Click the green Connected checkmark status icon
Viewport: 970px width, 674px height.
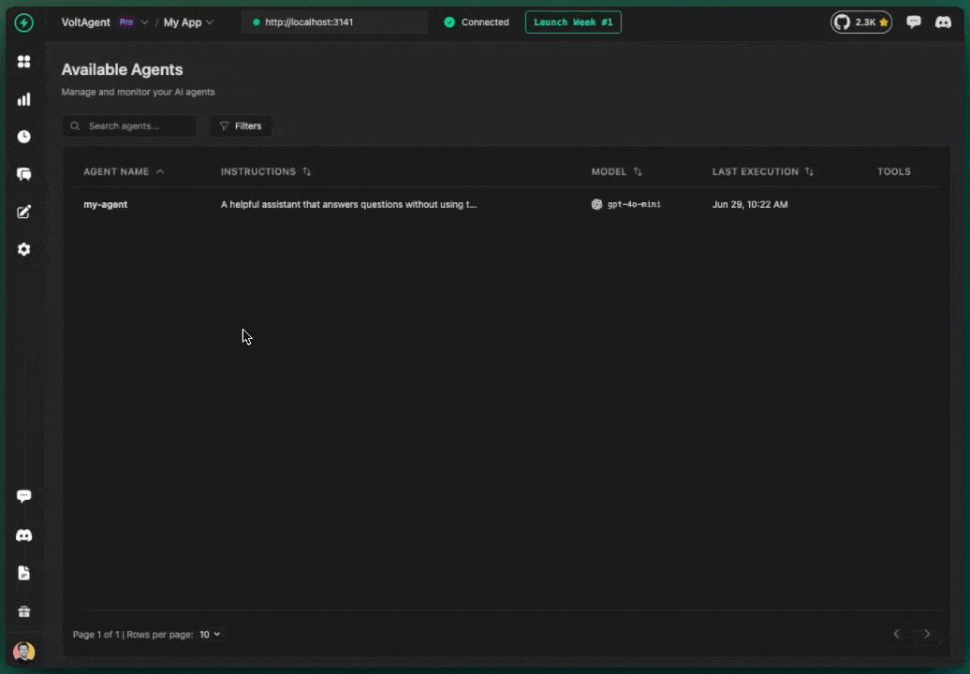coord(449,22)
